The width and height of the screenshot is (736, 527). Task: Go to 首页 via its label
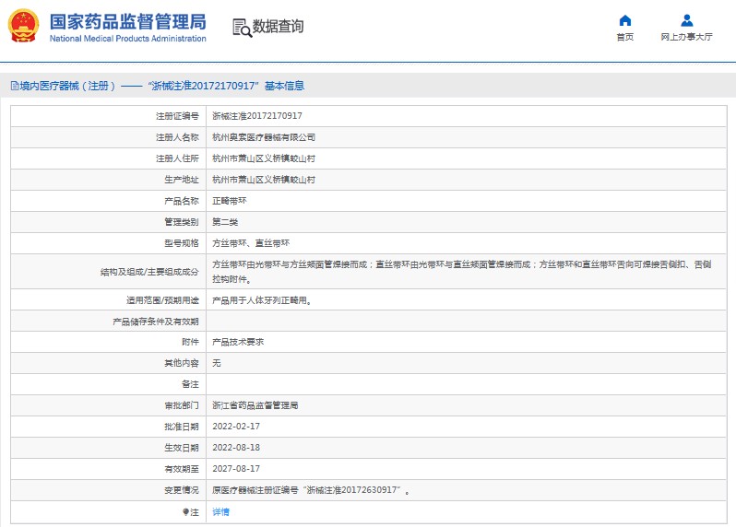pos(624,38)
